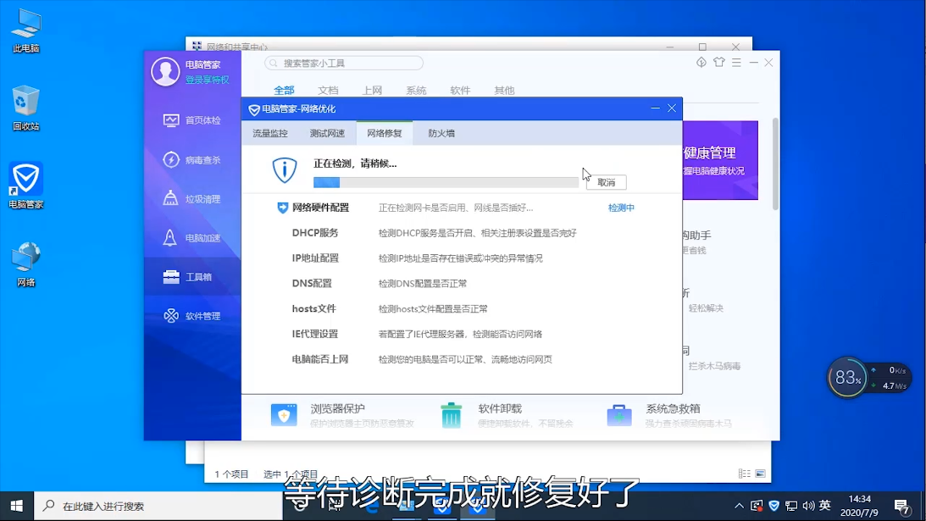Select the 文档 category tab
The height and width of the screenshot is (521, 926).
(328, 91)
